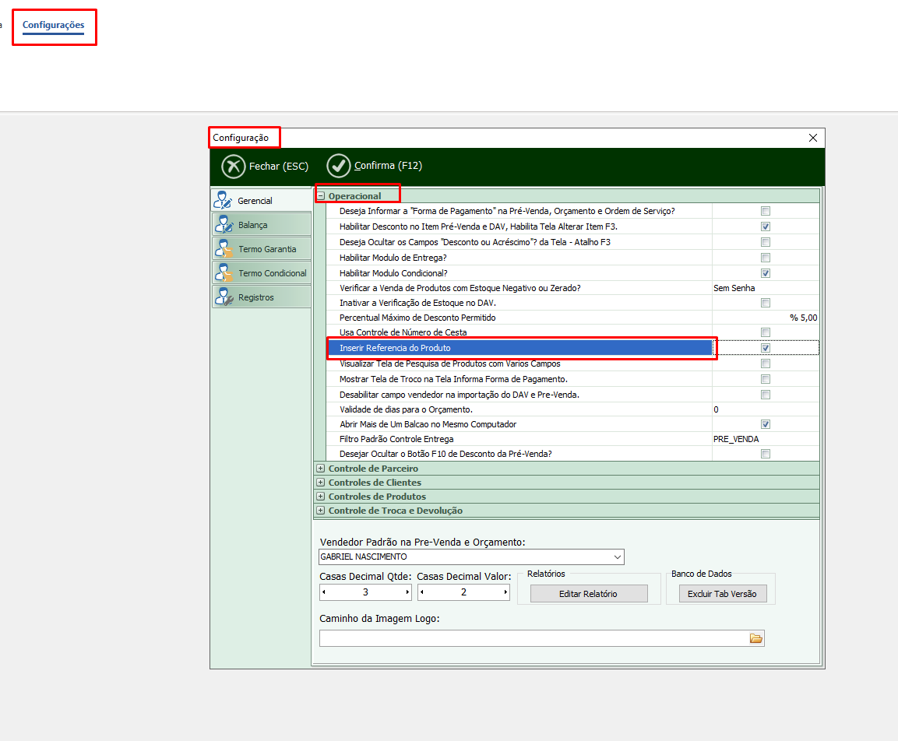Switch to the Configurações tab
The height and width of the screenshot is (741, 898).
coord(53,26)
